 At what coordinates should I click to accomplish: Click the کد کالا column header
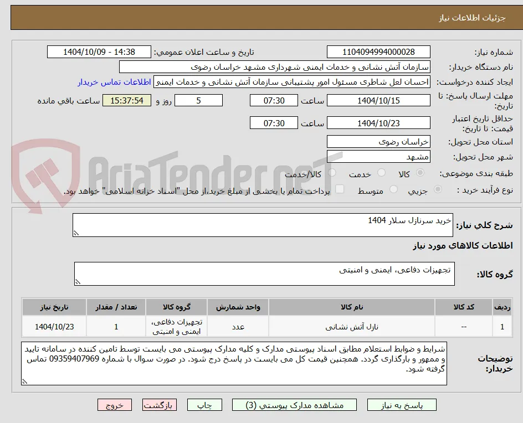(464, 307)
